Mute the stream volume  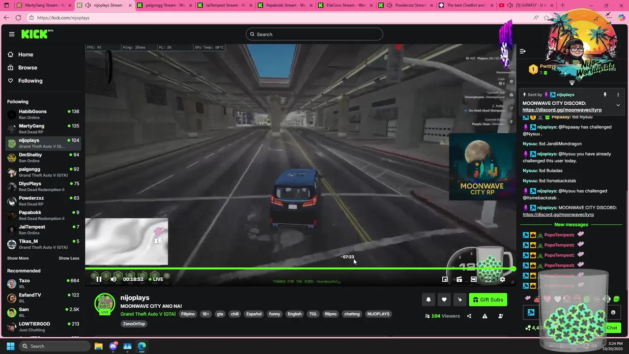coord(114,279)
